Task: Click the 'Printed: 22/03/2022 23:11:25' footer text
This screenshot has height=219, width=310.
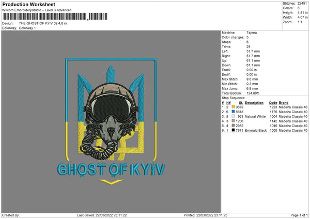Action: click(206, 215)
